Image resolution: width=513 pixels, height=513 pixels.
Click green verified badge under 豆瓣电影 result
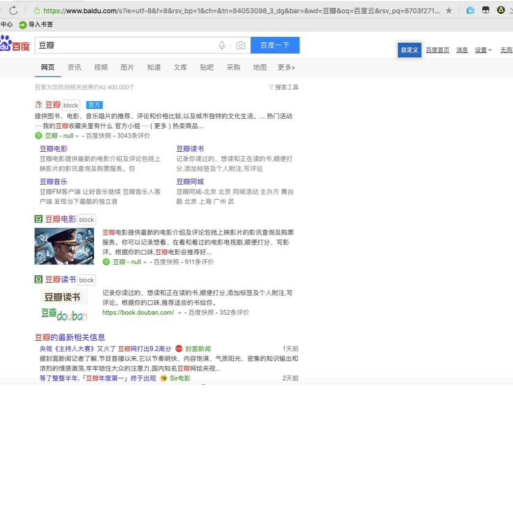click(106, 262)
